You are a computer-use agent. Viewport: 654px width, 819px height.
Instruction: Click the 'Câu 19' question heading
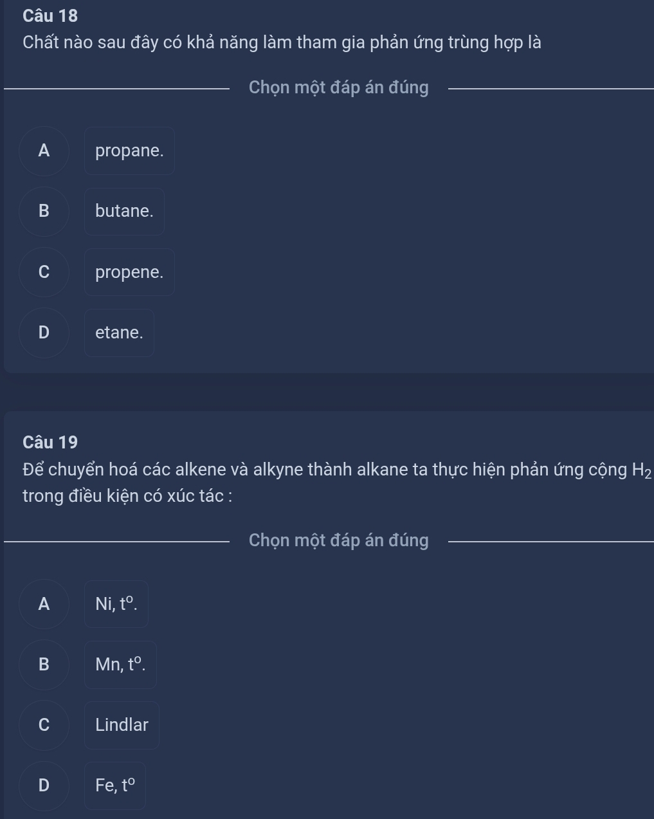[x=50, y=443]
